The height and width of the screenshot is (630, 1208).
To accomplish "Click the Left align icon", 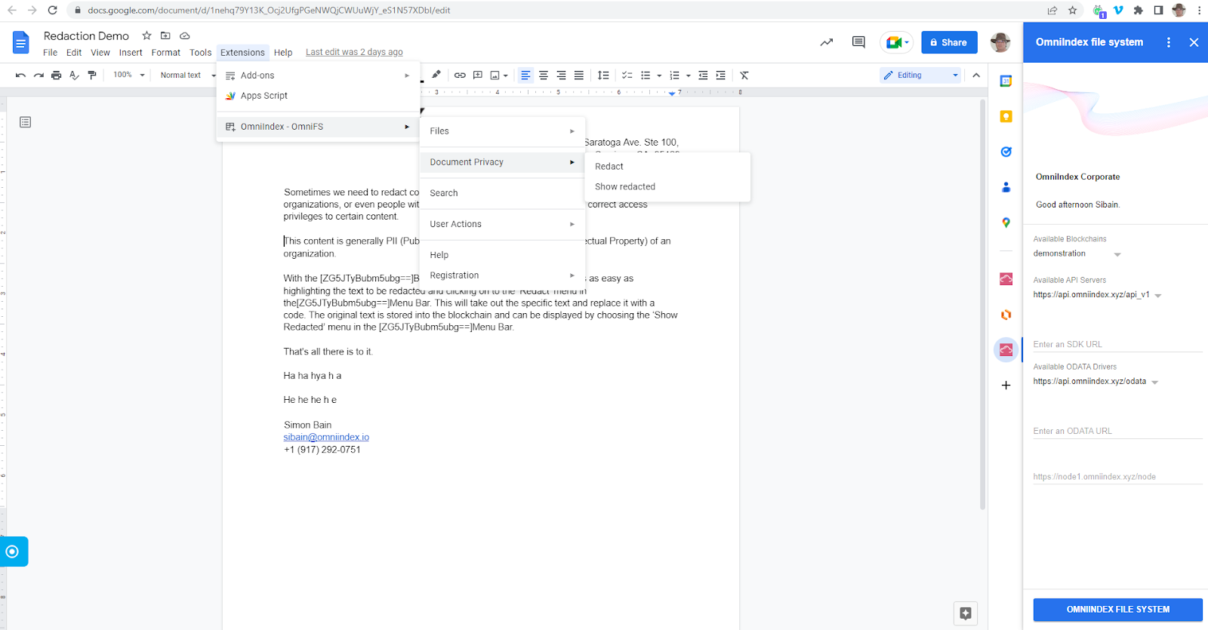I will (525, 75).
